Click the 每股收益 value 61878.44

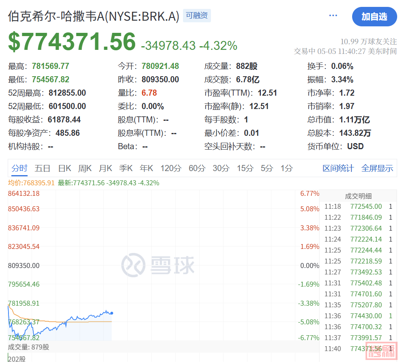tap(64, 120)
